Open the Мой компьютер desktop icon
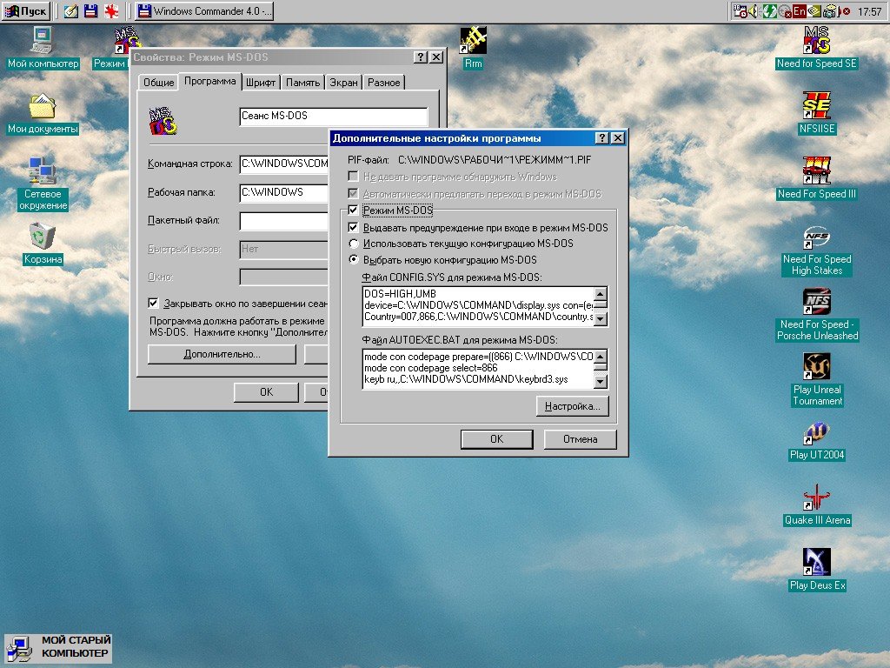890x668 pixels. (x=43, y=42)
